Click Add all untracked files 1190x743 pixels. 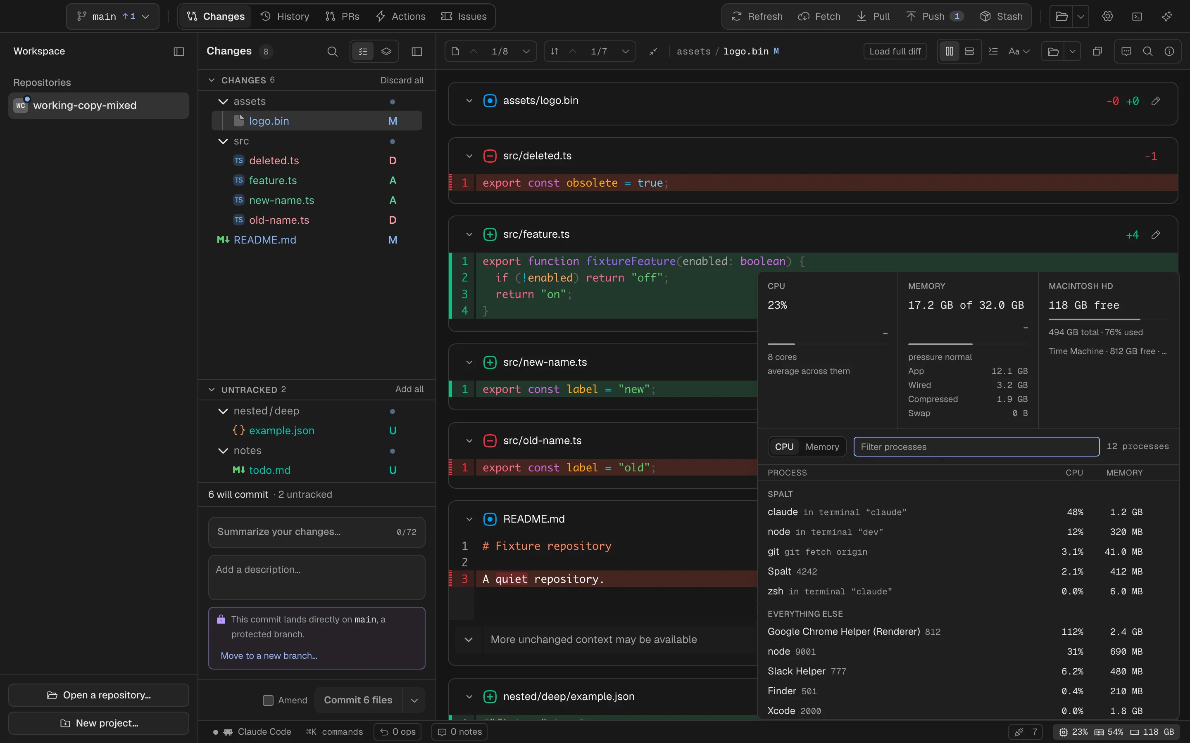point(409,389)
